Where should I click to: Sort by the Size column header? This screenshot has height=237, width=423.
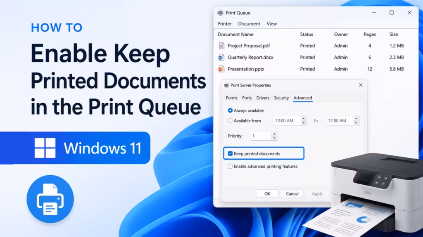394,35
